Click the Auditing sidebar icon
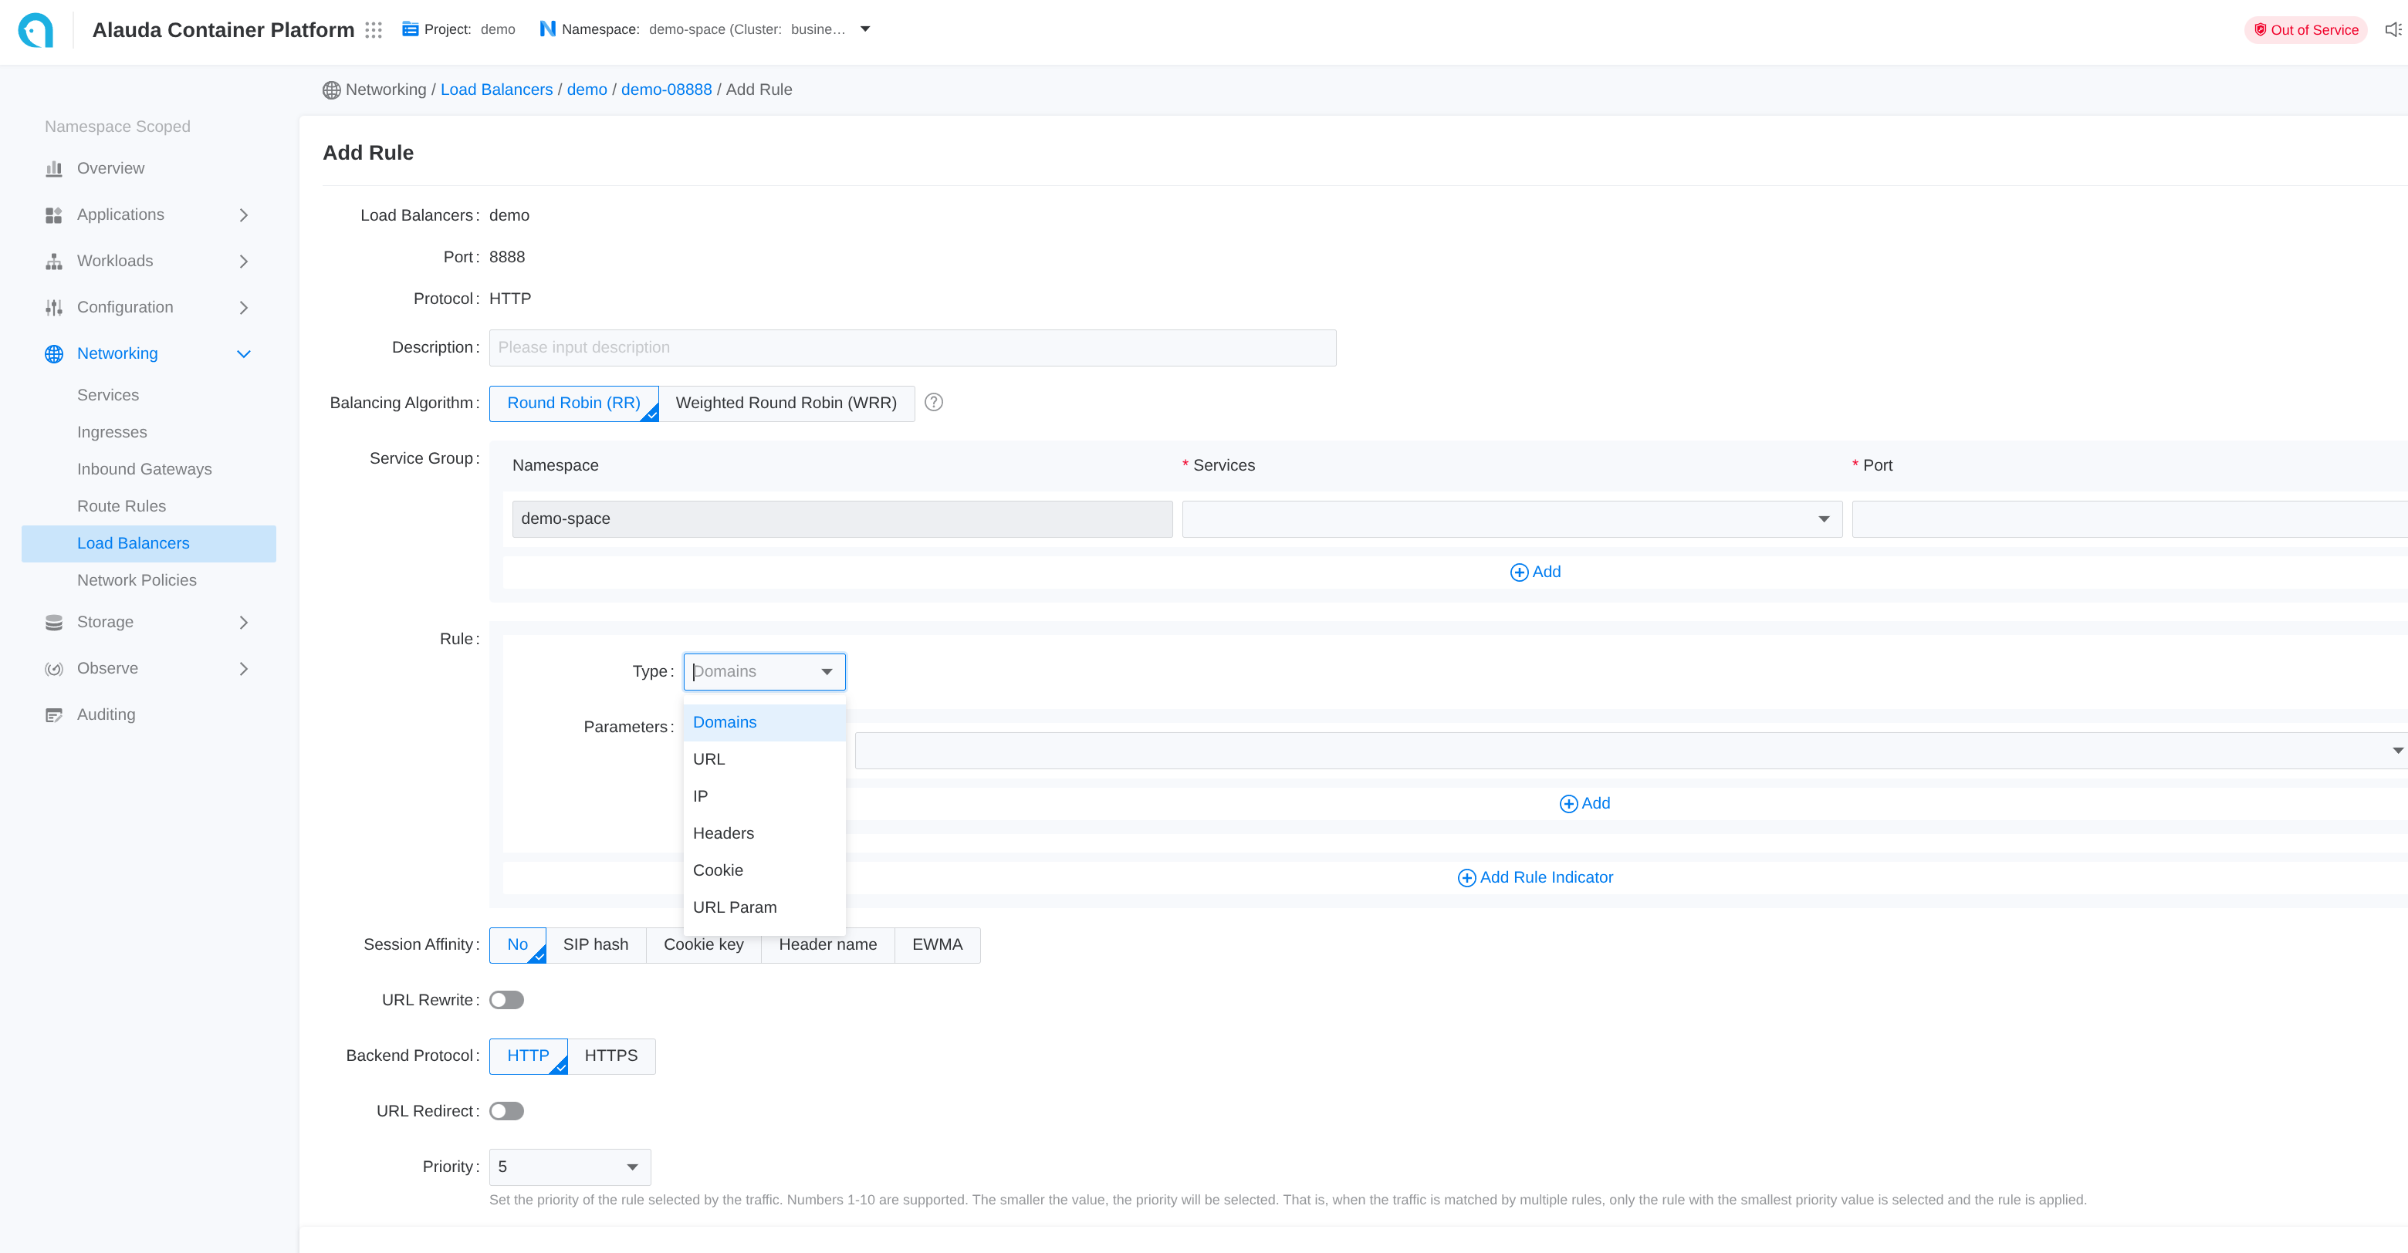 (x=54, y=714)
